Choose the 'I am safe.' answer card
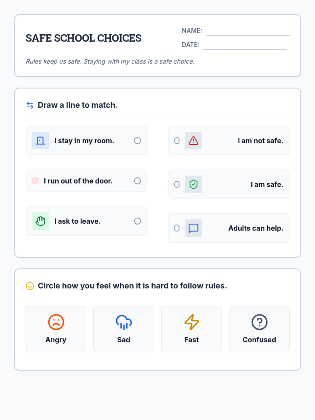 click(229, 184)
